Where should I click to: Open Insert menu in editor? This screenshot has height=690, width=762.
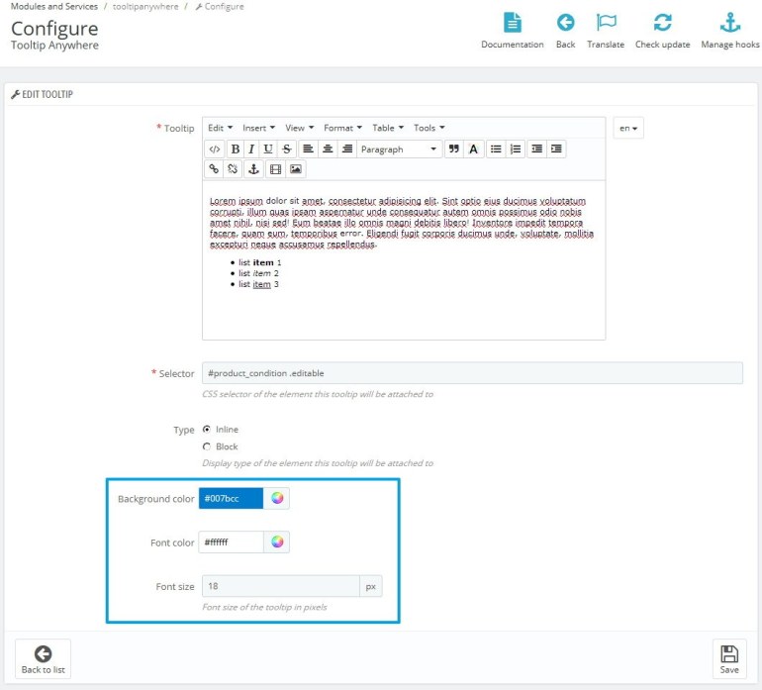pos(258,128)
